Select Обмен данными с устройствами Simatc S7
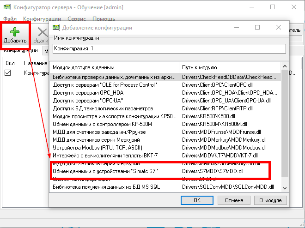The image size is (305, 228). pos(105,172)
